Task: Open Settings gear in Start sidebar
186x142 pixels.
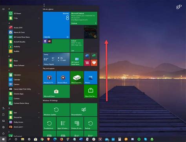Action: pyautogui.click(x=4, y=127)
